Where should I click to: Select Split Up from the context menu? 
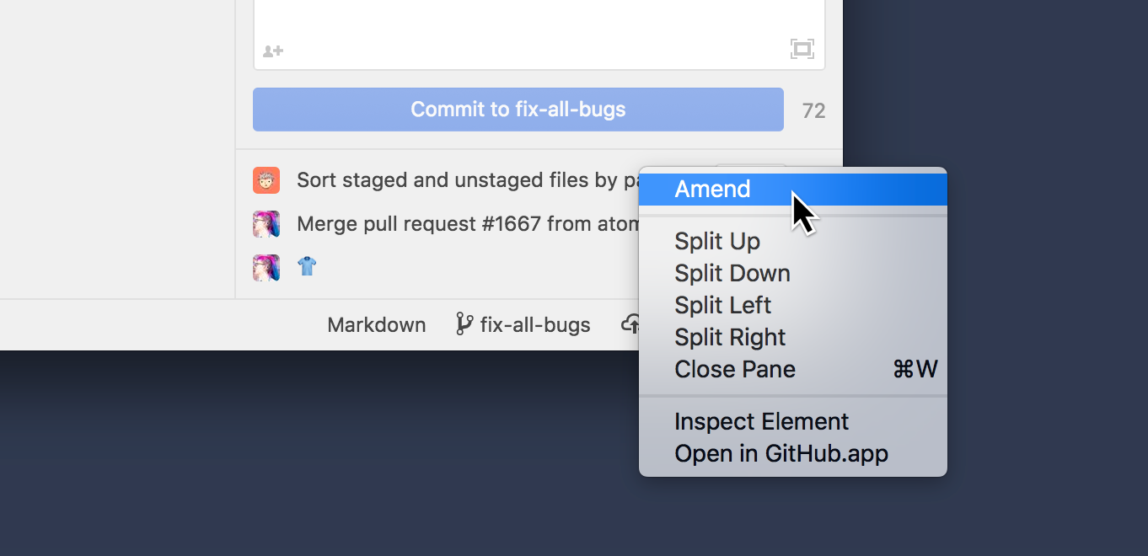717,241
